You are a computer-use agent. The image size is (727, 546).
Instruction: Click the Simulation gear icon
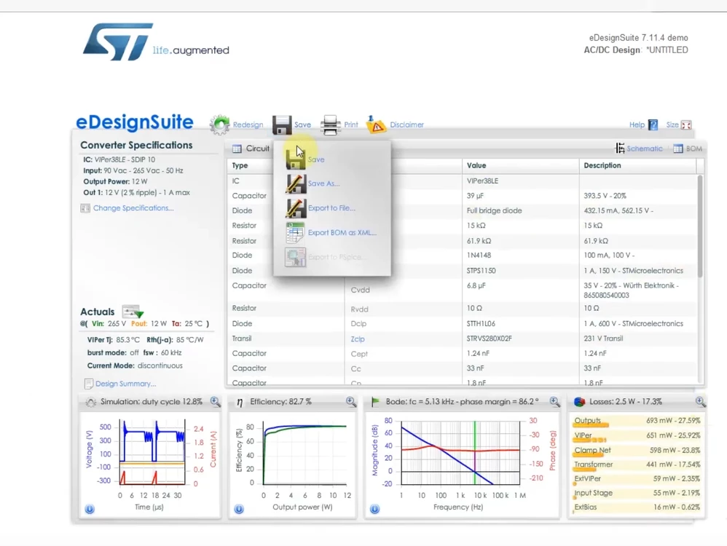point(91,402)
